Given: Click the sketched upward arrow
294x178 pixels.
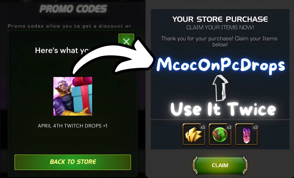Looking at the screenshot, I should pyautogui.click(x=220, y=88).
